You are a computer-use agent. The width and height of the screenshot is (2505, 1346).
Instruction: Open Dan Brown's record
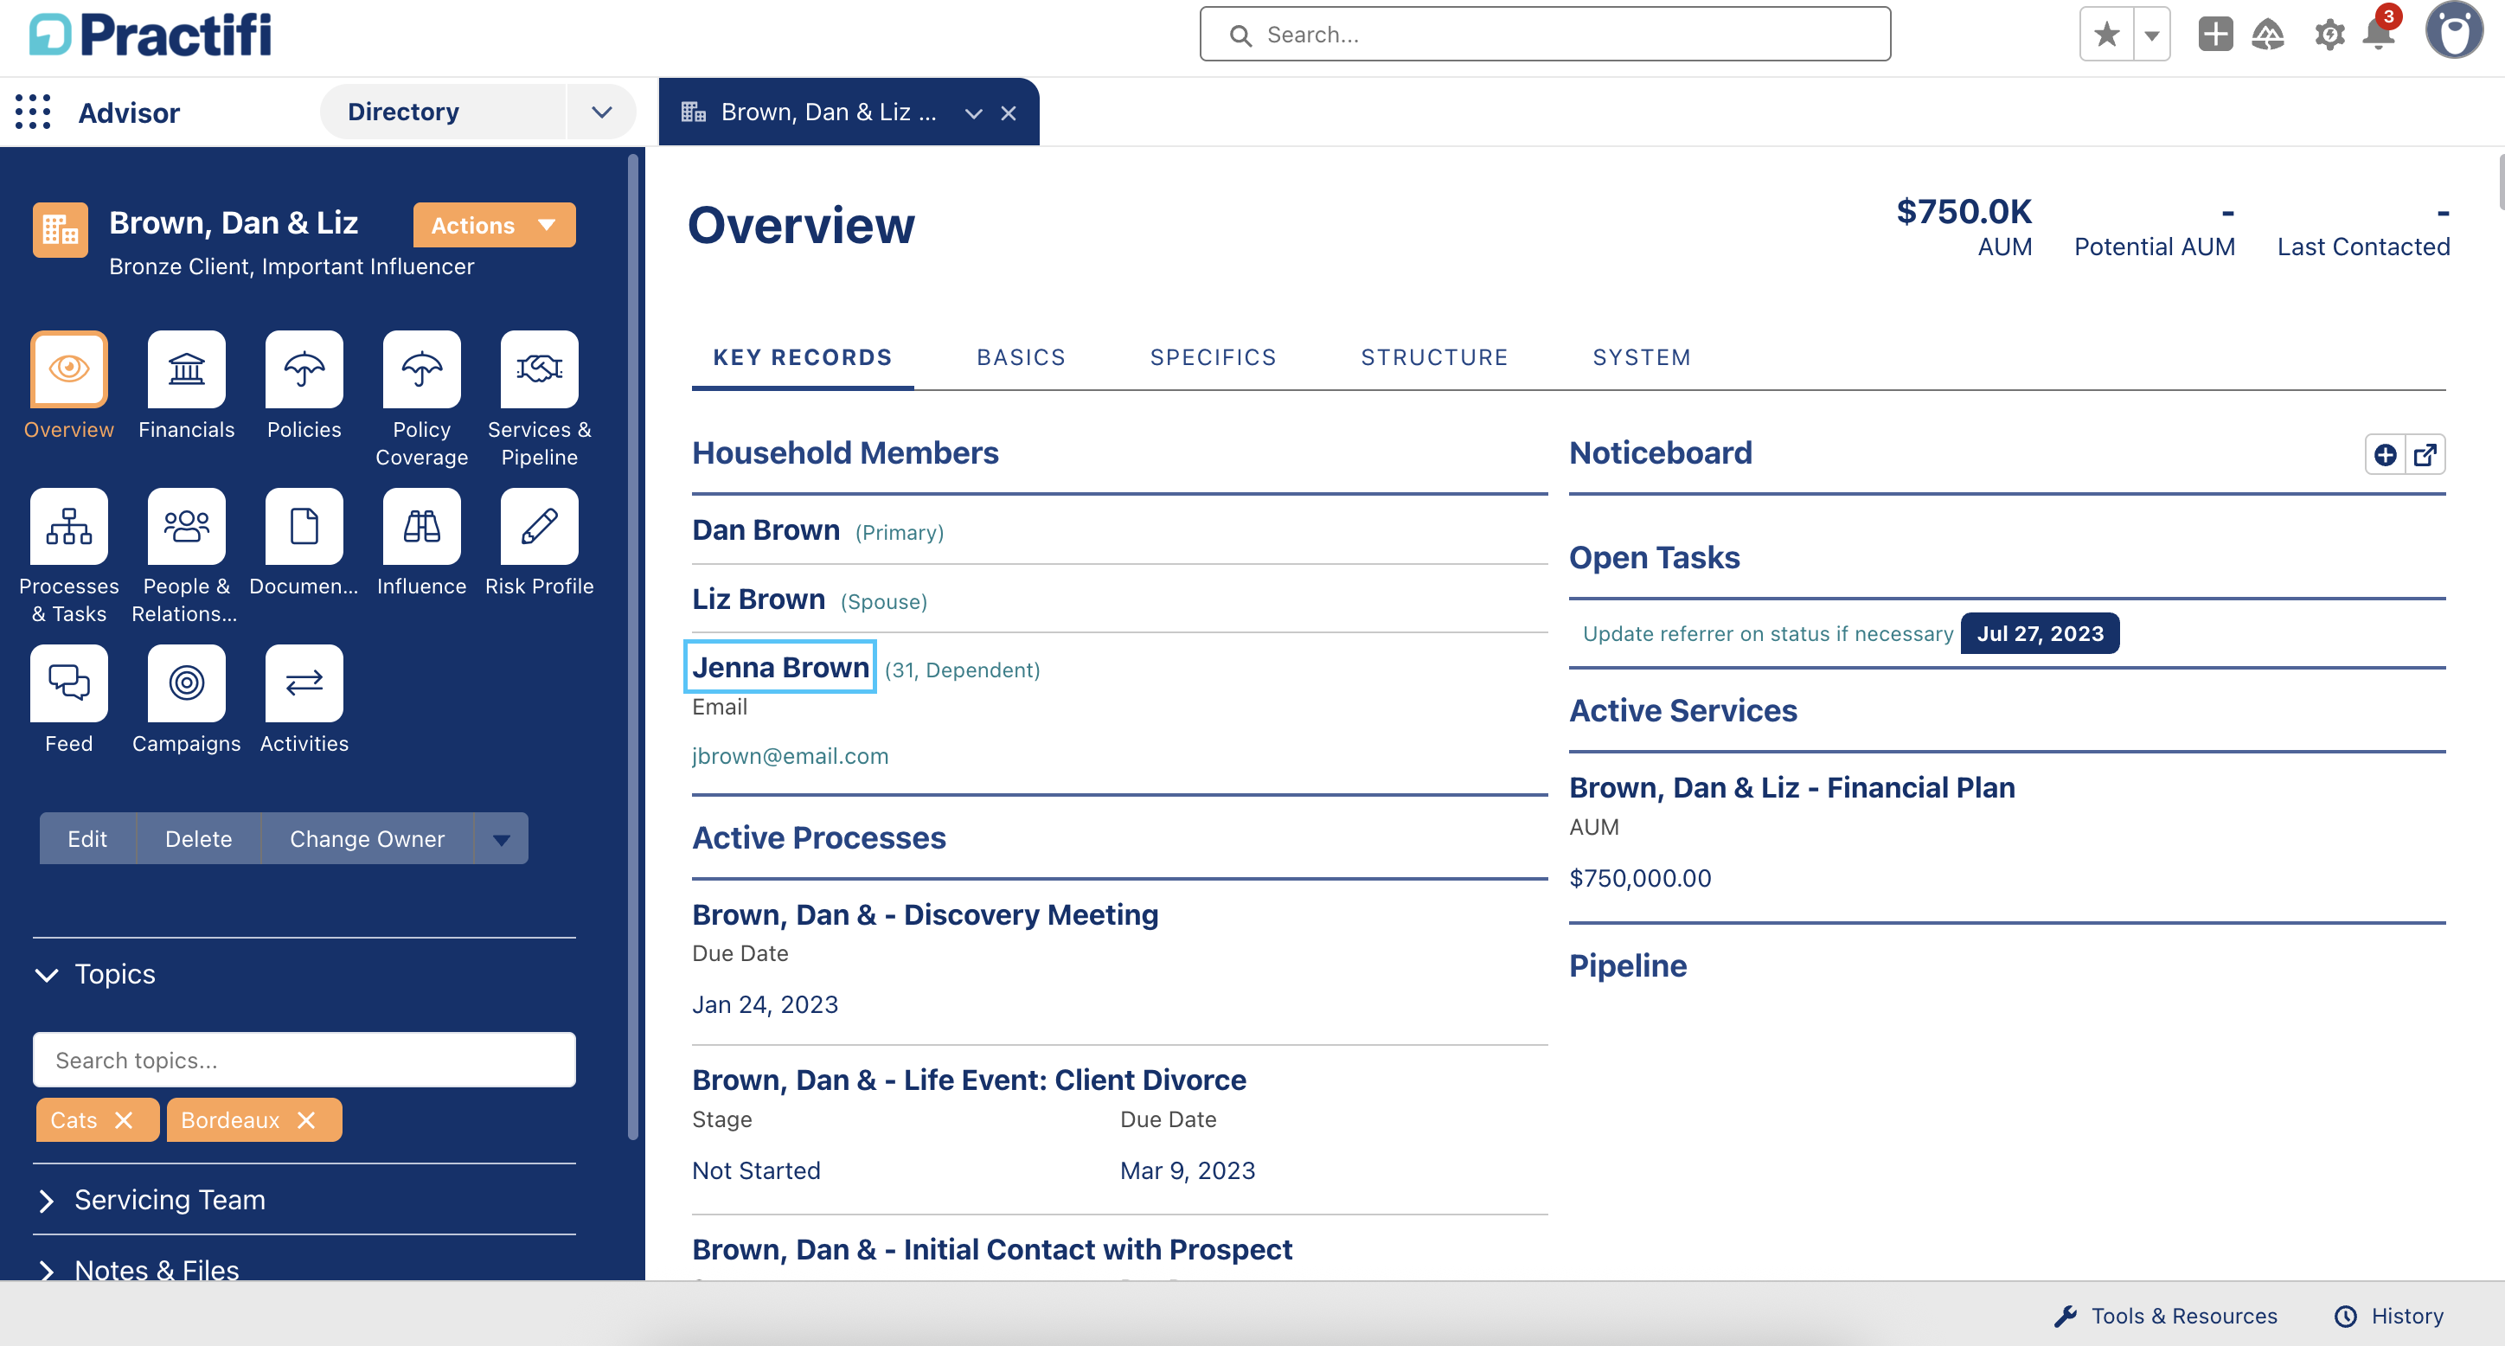(x=766, y=530)
